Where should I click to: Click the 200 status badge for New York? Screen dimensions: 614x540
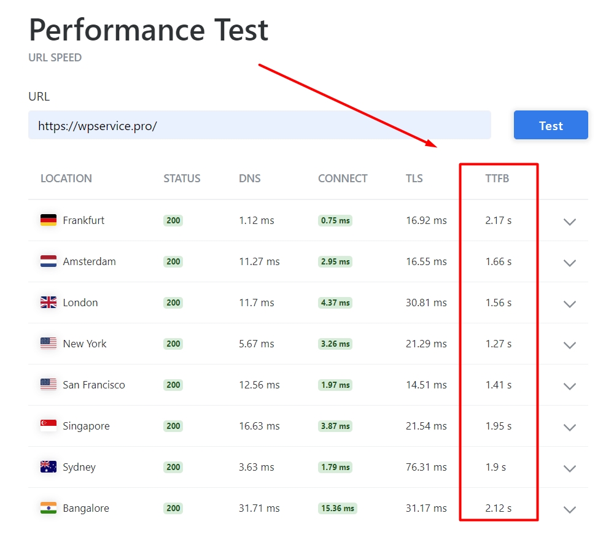pyautogui.click(x=173, y=344)
